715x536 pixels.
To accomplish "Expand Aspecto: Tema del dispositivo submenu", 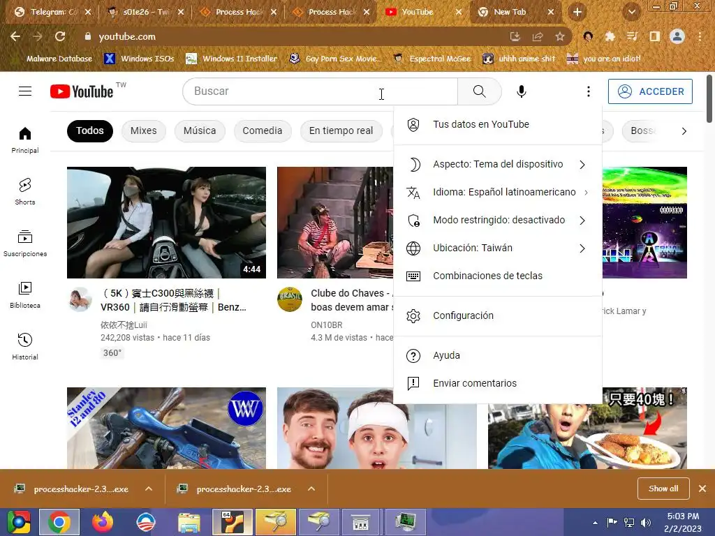I will [x=497, y=165].
